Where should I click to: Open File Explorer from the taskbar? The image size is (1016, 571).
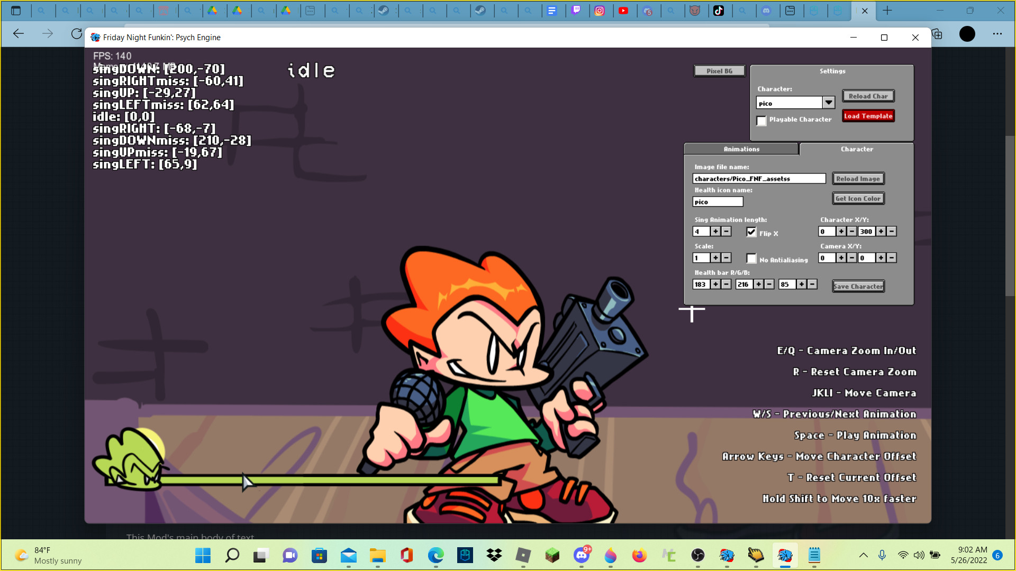pyautogui.click(x=377, y=556)
